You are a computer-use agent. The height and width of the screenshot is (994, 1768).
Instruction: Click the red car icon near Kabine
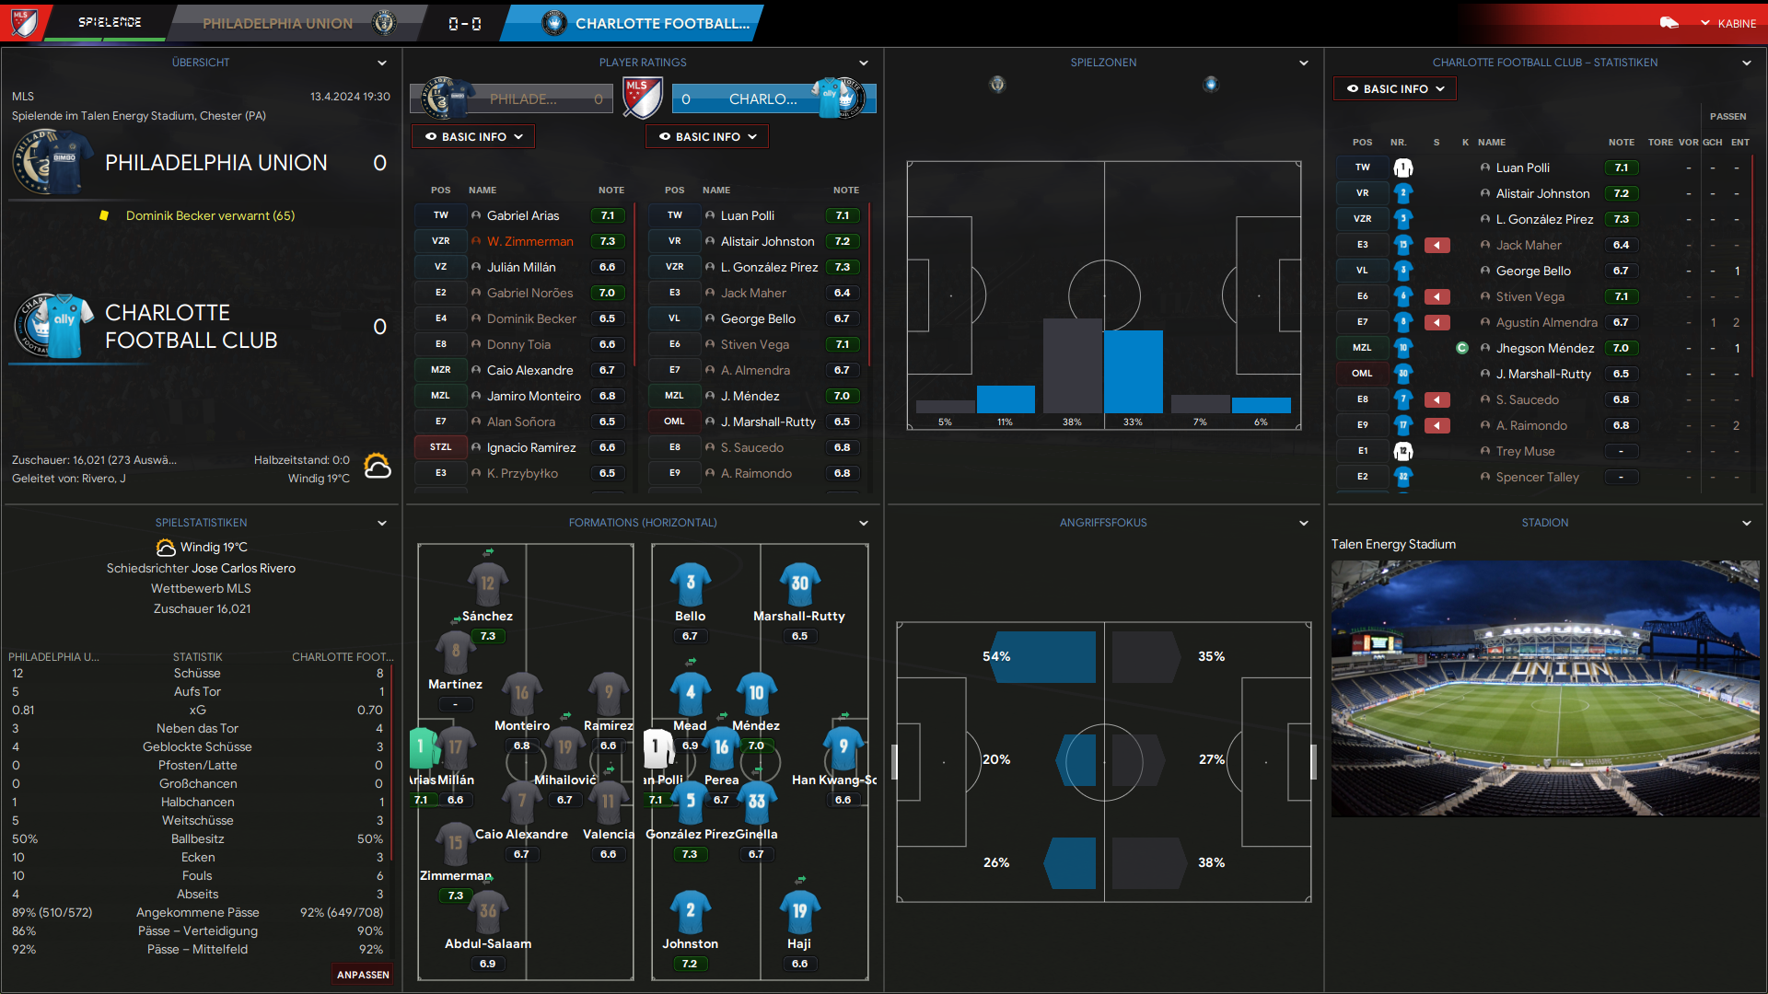1669,23
